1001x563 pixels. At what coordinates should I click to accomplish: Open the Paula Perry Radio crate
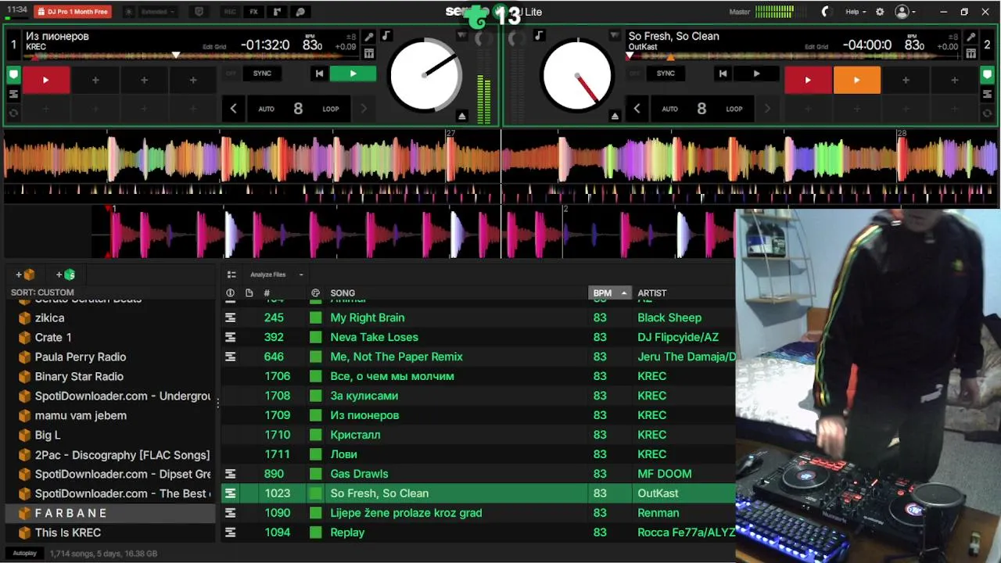(81, 357)
